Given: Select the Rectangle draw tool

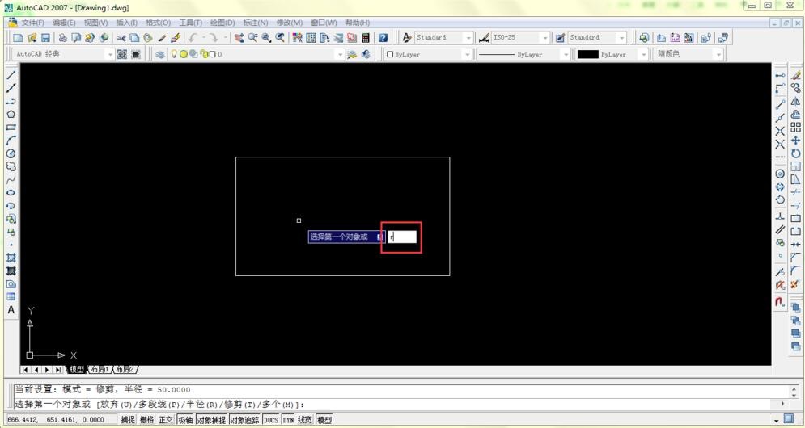Looking at the screenshot, I should click(11, 127).
